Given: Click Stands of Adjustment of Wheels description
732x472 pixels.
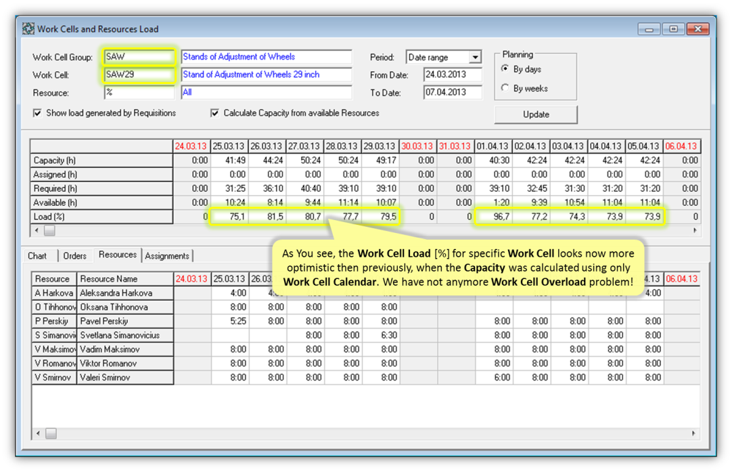Looking at the screenshot, I should (266, 57).
